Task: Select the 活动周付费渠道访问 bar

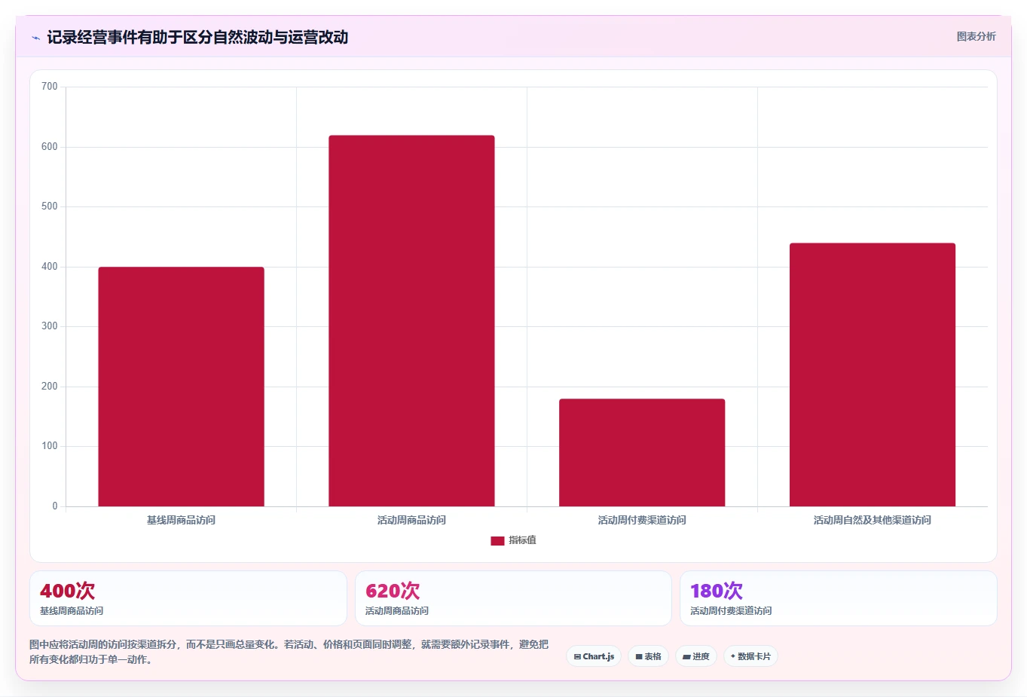Action: coord(642,452)
